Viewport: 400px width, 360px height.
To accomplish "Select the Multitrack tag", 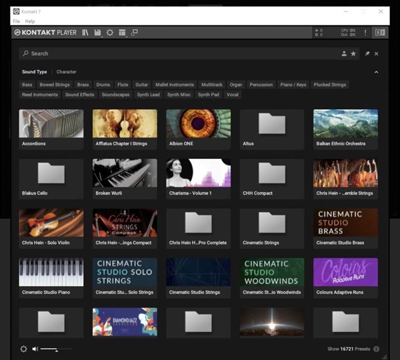I will click(x=212, y=85).
